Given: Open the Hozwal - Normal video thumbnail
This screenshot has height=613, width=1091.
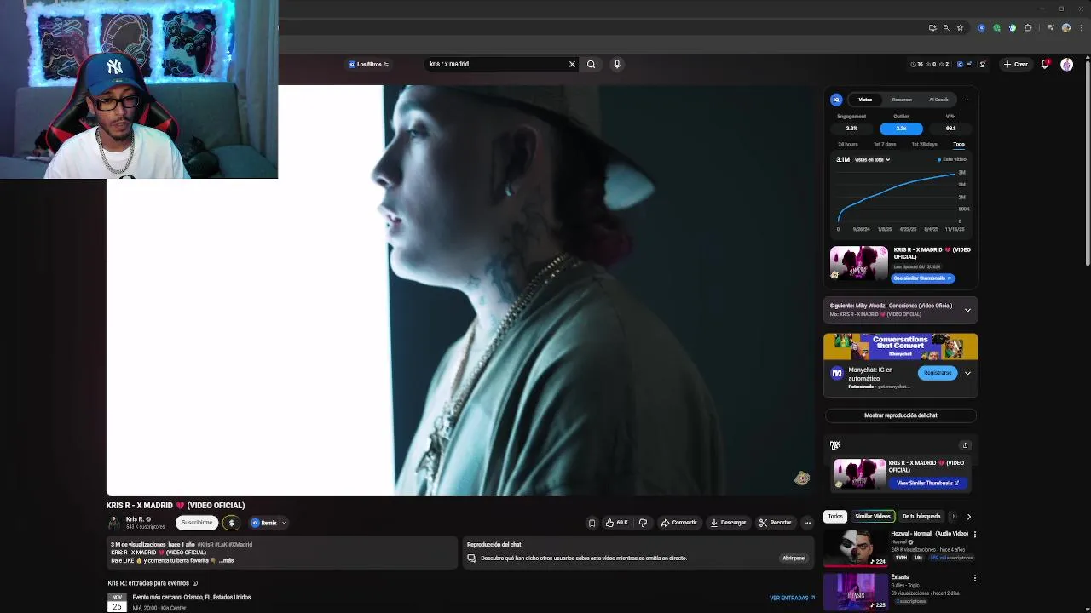Looking at the screenshot, I should 855,547.
